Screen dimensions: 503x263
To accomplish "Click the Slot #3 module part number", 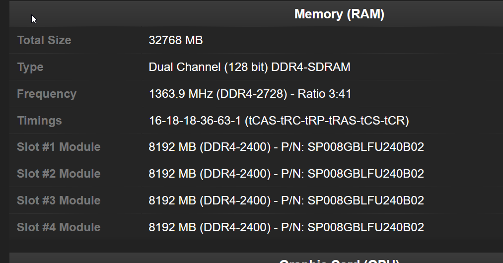I will (x=365, y=200).
